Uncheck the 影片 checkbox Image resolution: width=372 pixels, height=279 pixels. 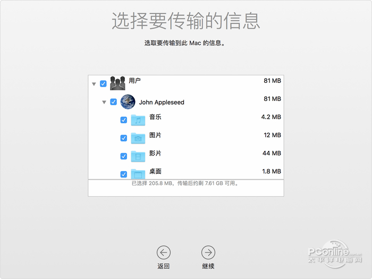[124, 156]
